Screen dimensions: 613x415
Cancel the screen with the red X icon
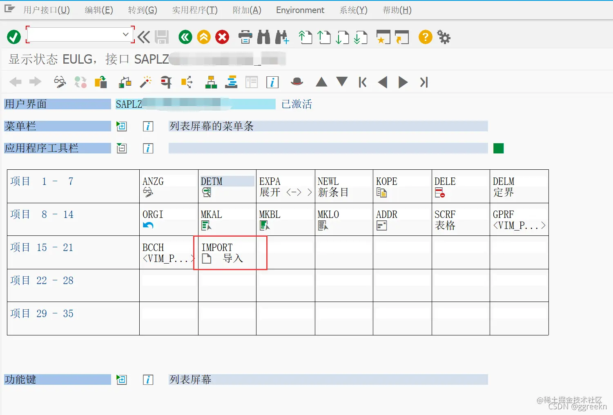tap(222, 37)
